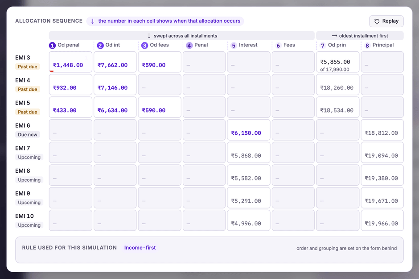Select the ₹5,582.00 Interest cell
This screenshot has width=419, height=279.
(x=249, y=175)
